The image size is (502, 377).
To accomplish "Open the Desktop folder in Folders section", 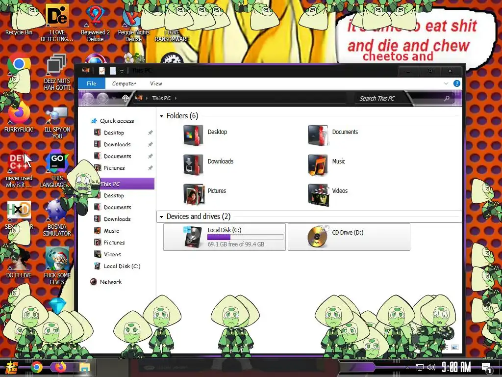I will 193,135.
